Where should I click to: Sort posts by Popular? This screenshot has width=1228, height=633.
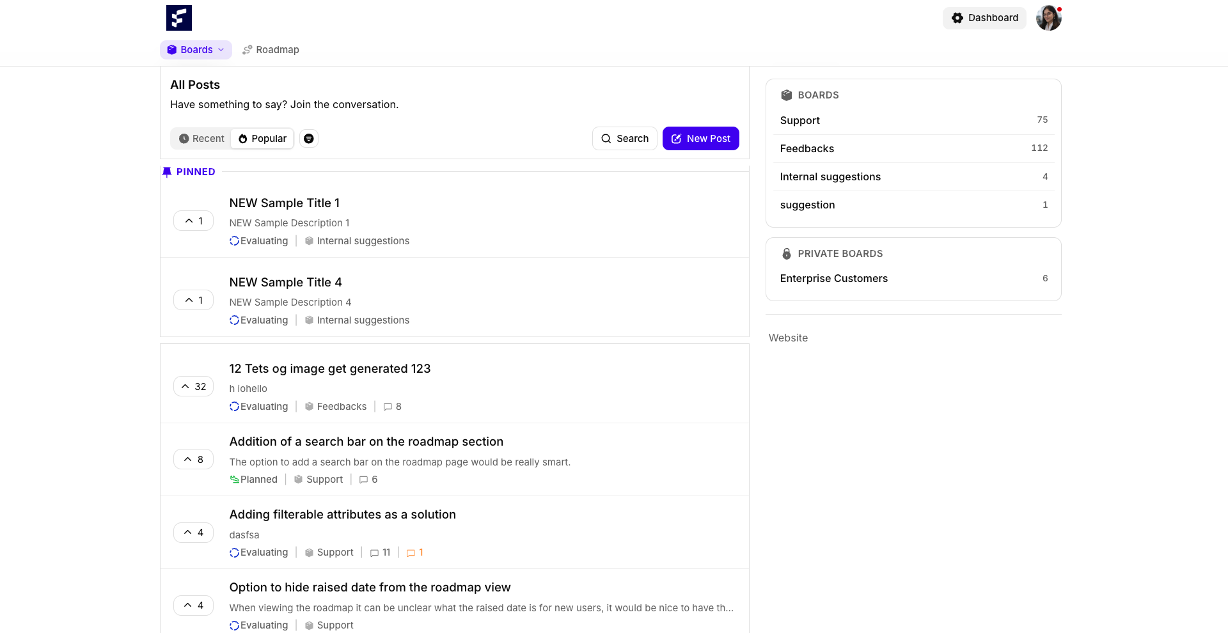click(x=262, y=139)
